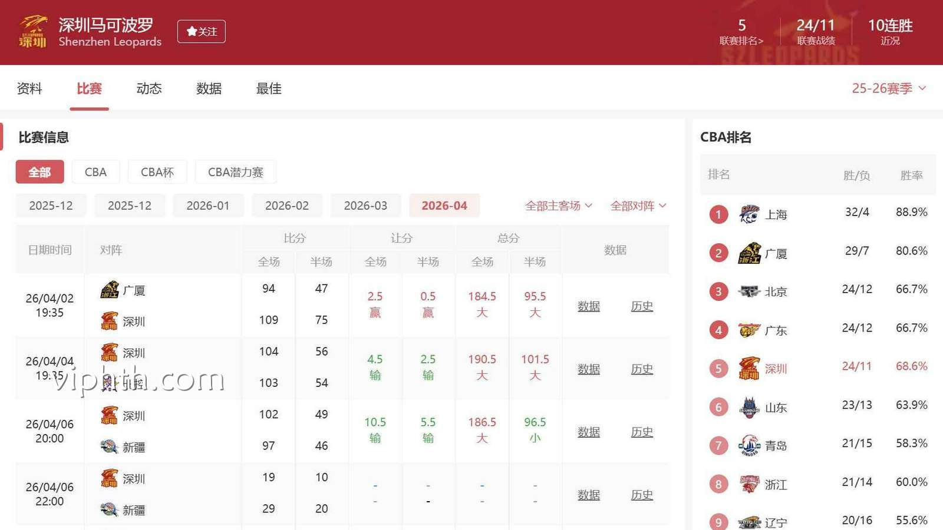Select month 2026-03
The height and width of the screenshot is (530, 943).
pos(365,206)
